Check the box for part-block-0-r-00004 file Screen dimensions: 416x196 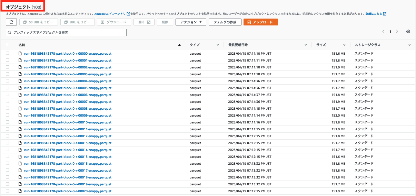point(8,81)
